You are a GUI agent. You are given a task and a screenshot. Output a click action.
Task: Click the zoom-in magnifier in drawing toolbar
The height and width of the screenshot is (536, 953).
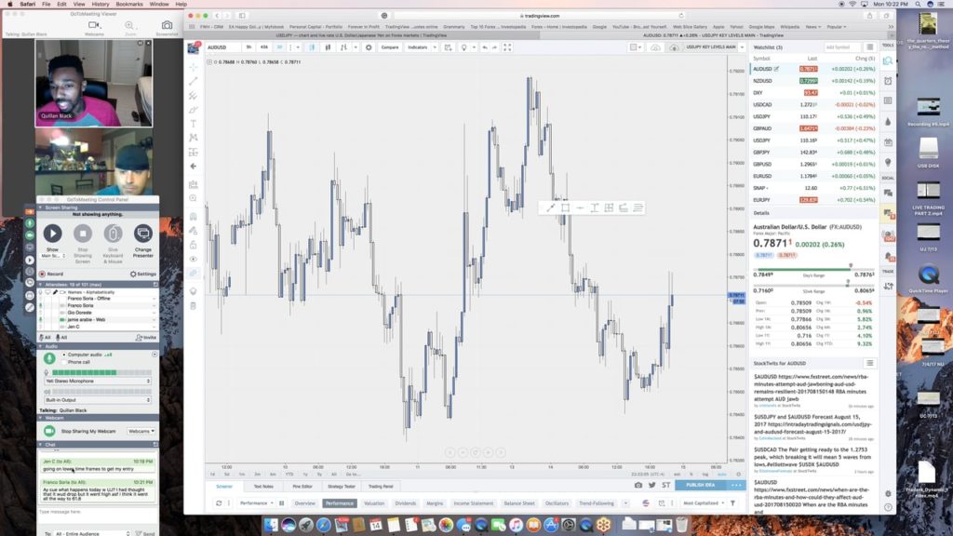pyautogui.click(x=194, y=198)
